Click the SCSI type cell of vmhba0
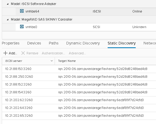156x124 pixels. click(x=96, y=27)
